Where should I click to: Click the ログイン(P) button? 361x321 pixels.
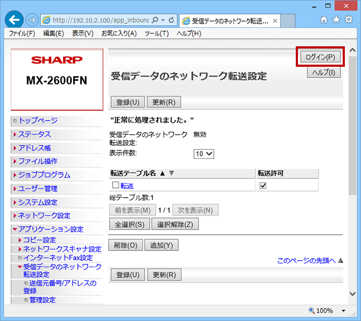pyautogui.click(x=320, y=57)
